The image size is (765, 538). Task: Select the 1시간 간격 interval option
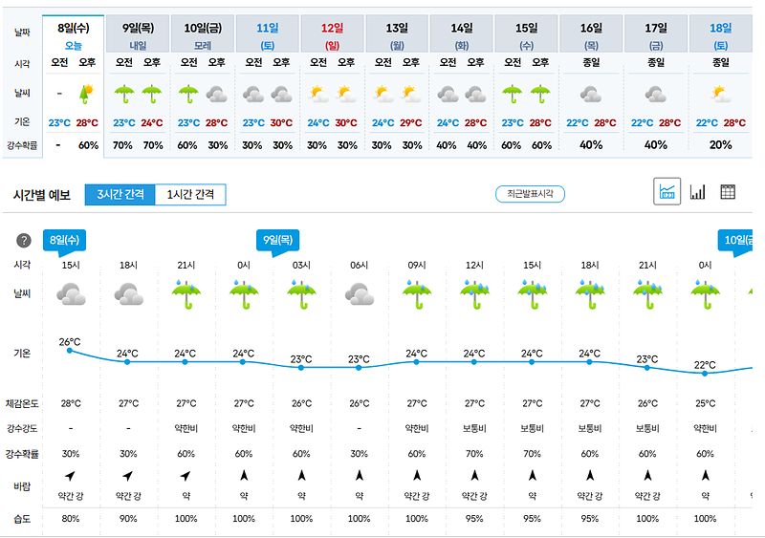pos(190,195)
